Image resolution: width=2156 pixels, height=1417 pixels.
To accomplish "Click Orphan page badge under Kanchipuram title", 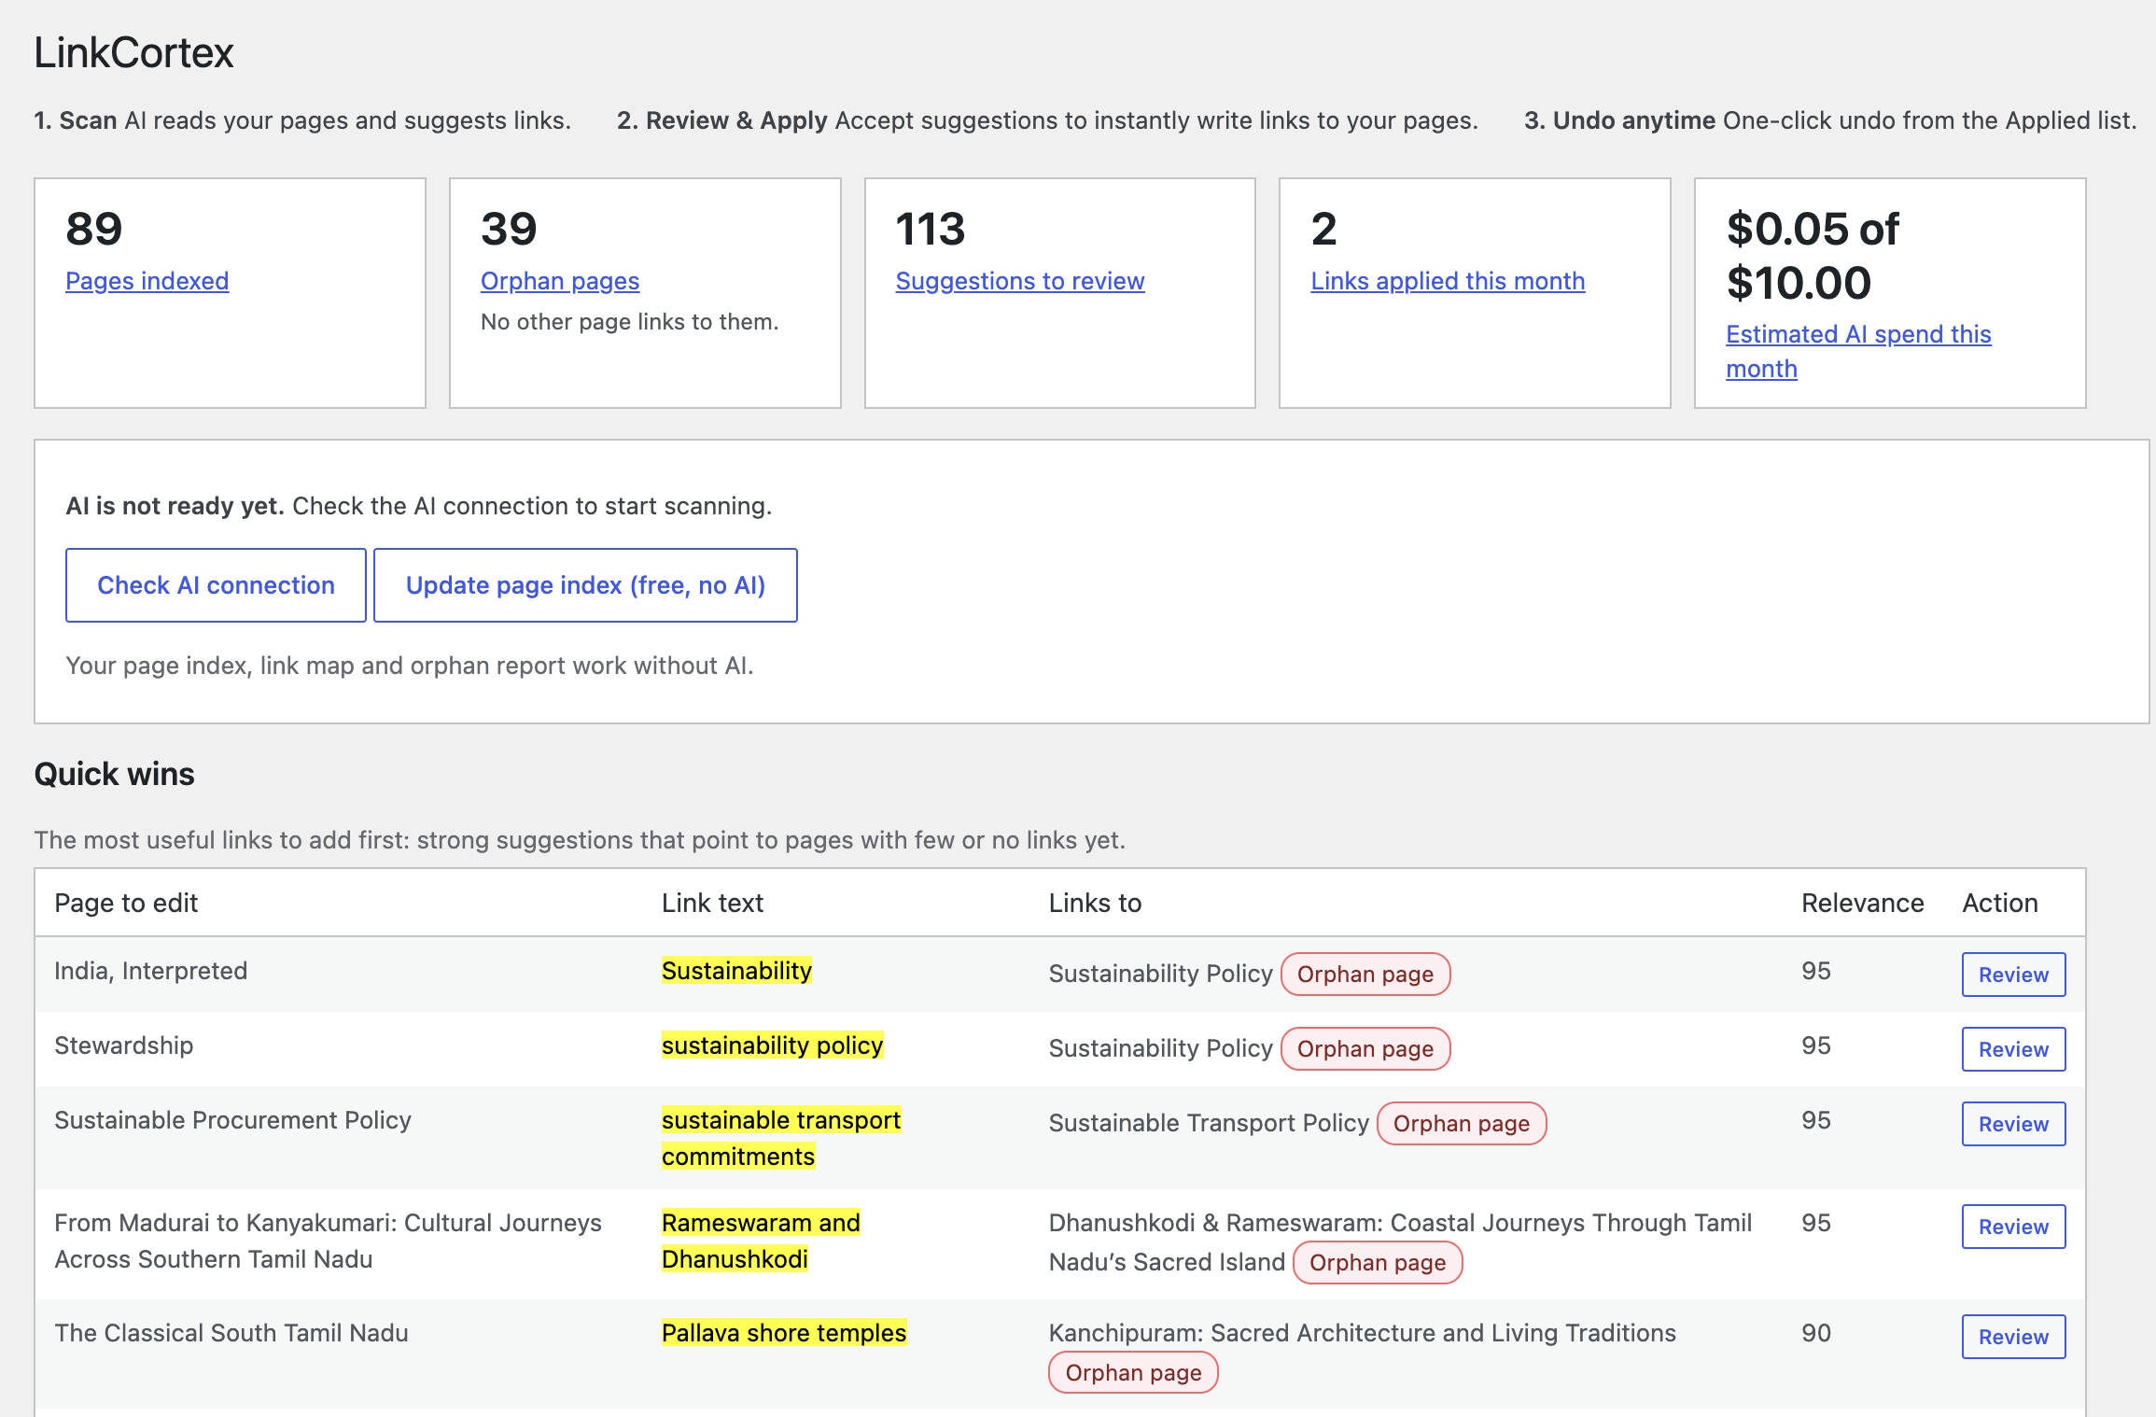I will (x=1133, y=1373).
